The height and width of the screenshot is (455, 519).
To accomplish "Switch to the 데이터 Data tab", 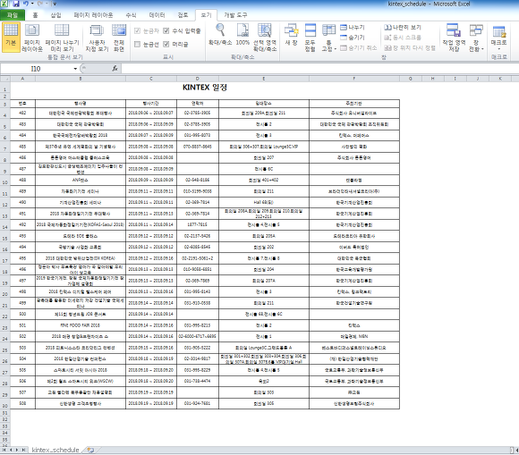I will click(157, 15).
